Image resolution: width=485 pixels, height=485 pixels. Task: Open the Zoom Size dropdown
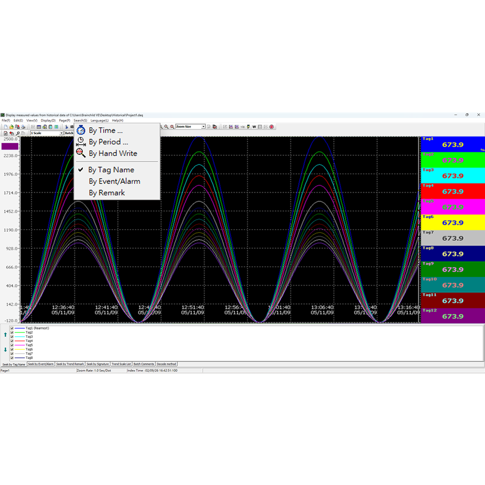(204, 126)
